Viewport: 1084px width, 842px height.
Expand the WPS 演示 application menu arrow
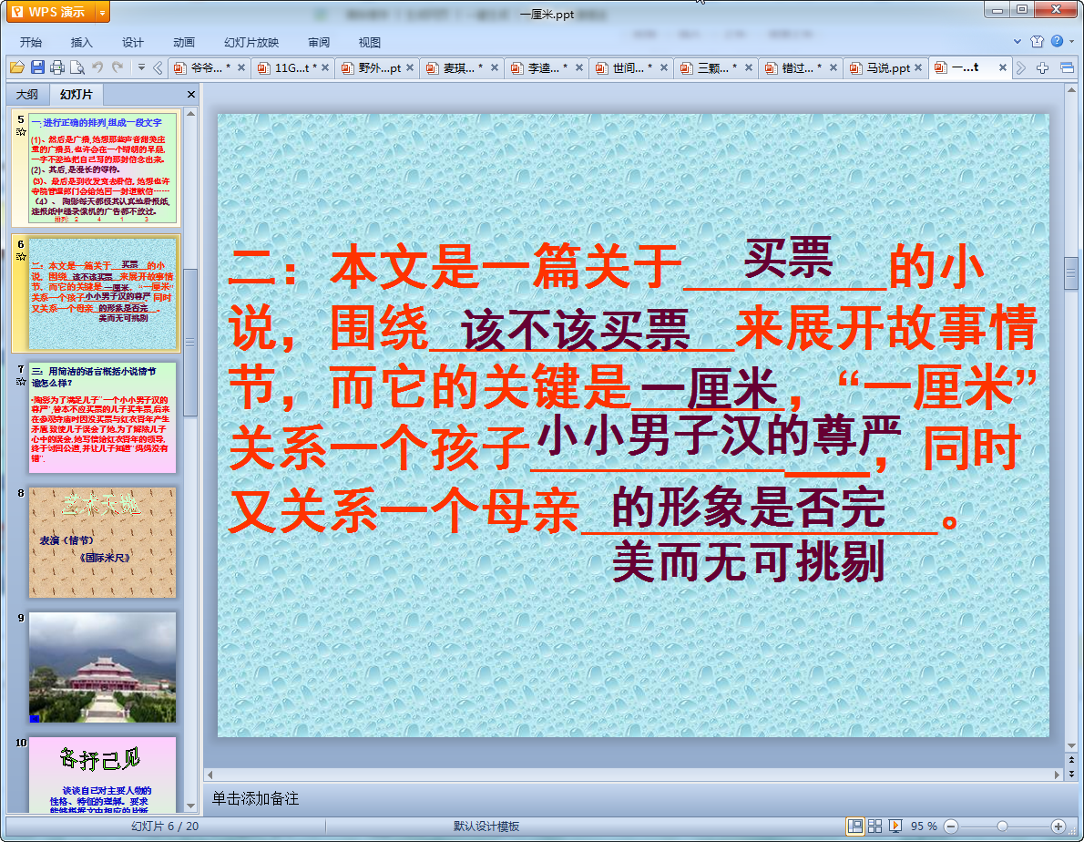click(x=102, y=13)
